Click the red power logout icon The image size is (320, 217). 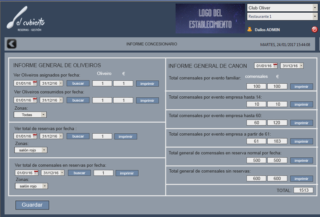point(314,30)
